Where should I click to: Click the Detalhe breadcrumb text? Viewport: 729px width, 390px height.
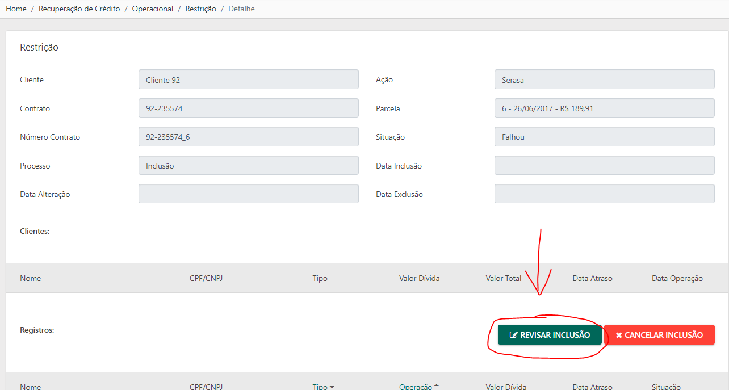241,9
